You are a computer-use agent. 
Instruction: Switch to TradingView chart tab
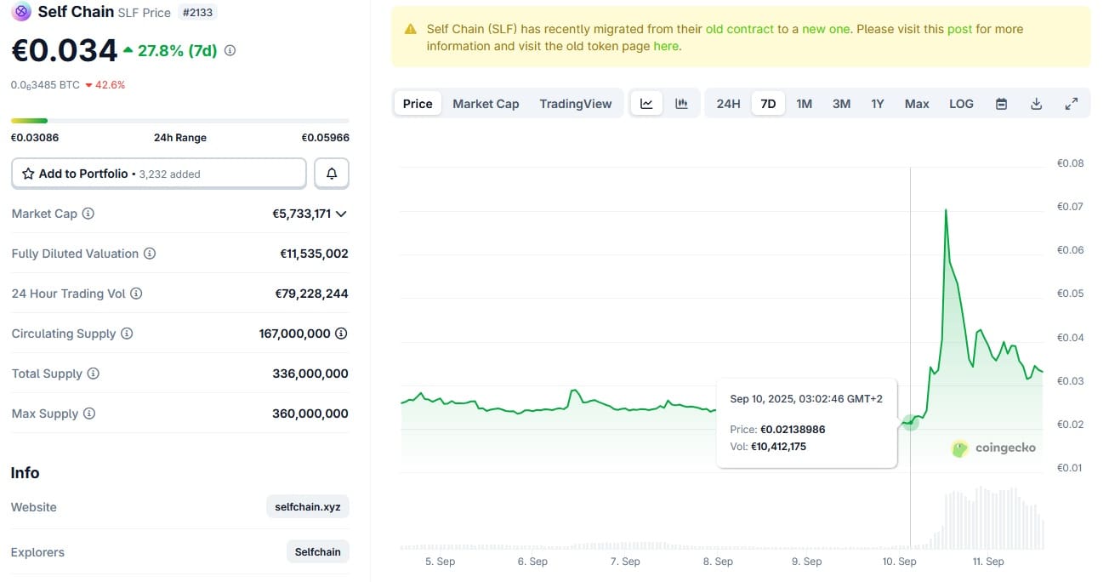pos(576,104)
